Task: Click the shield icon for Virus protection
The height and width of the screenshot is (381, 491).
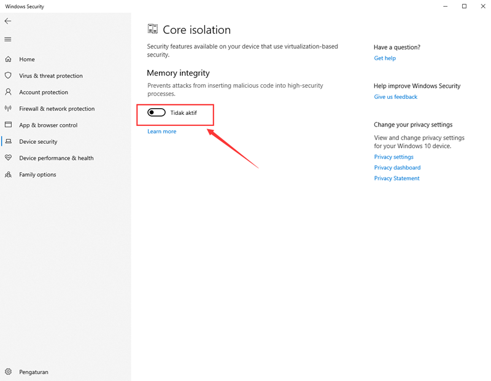Action: (x=8, y=76)
